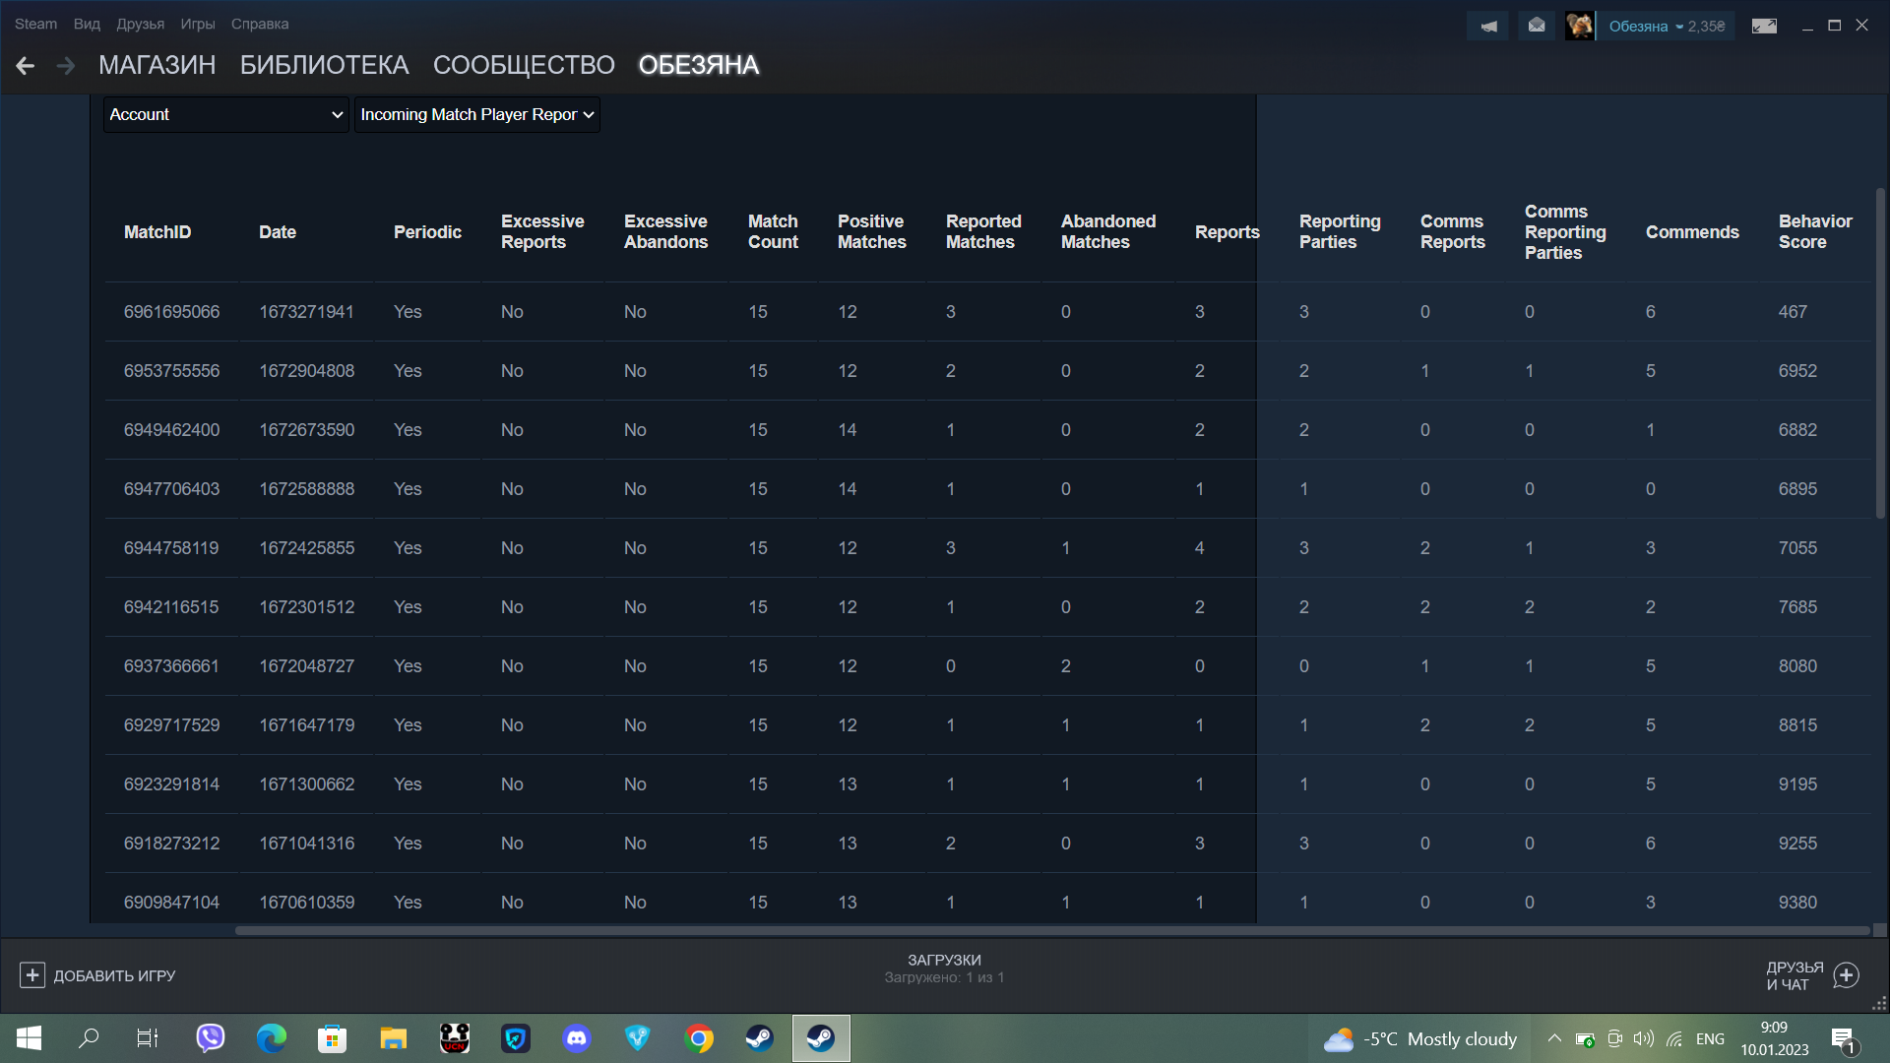Open the Steam menu
1890x1063 pixels.
point(35,24)
